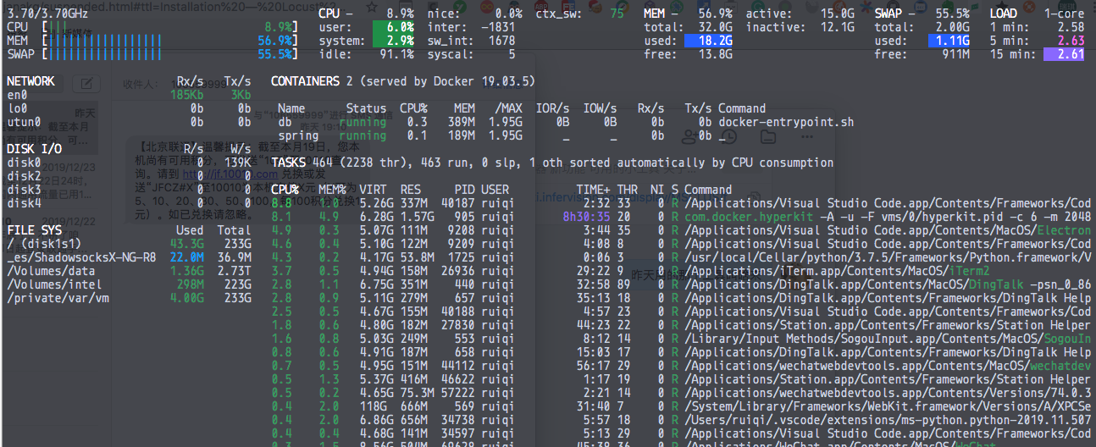
Task: Select the en0 network interface row
Action: tap(129, 95)
